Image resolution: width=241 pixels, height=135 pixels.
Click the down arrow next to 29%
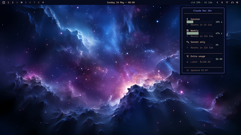[x=222, y=22]
